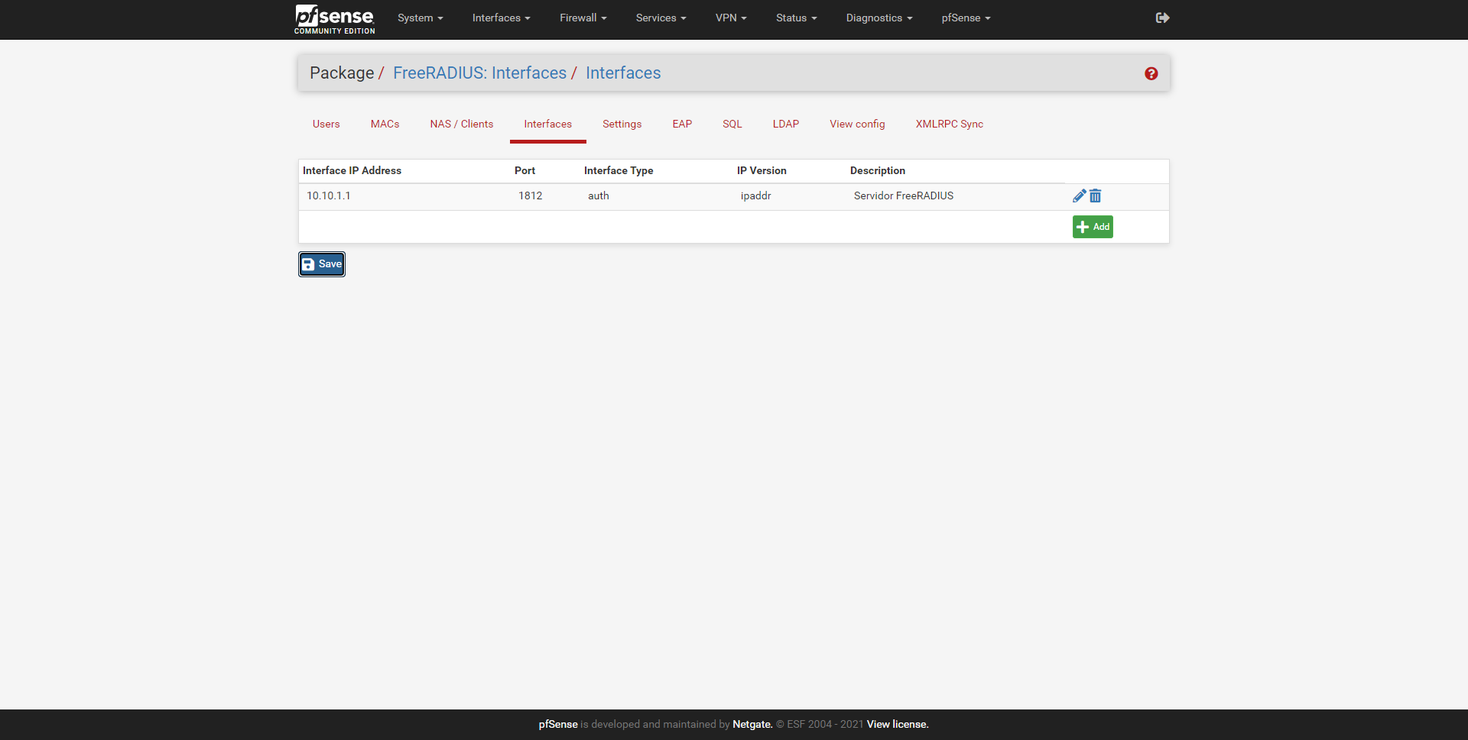Open the Status dropdown menu

[796, 18]
